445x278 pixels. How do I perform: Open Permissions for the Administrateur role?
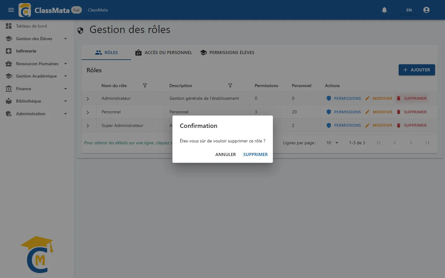point(344,98)
